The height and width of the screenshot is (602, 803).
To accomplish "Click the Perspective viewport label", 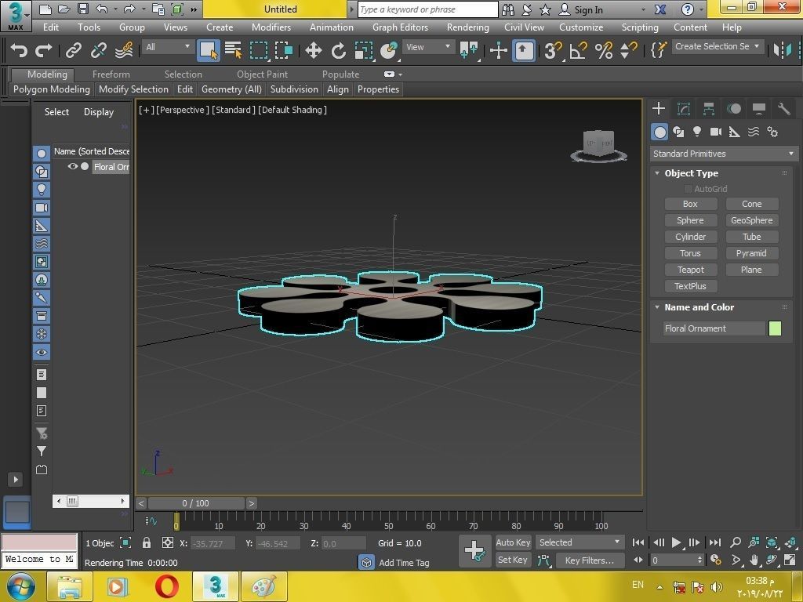I will click(x=182, y=110).
